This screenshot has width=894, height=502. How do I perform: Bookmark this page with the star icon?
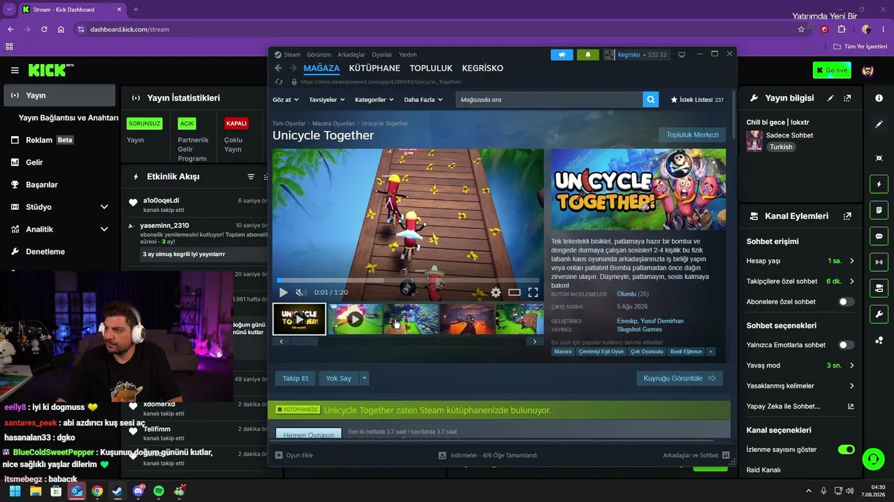801,29
